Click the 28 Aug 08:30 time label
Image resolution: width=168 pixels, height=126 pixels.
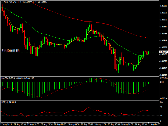pyautogui.click(x=87, y=124)
